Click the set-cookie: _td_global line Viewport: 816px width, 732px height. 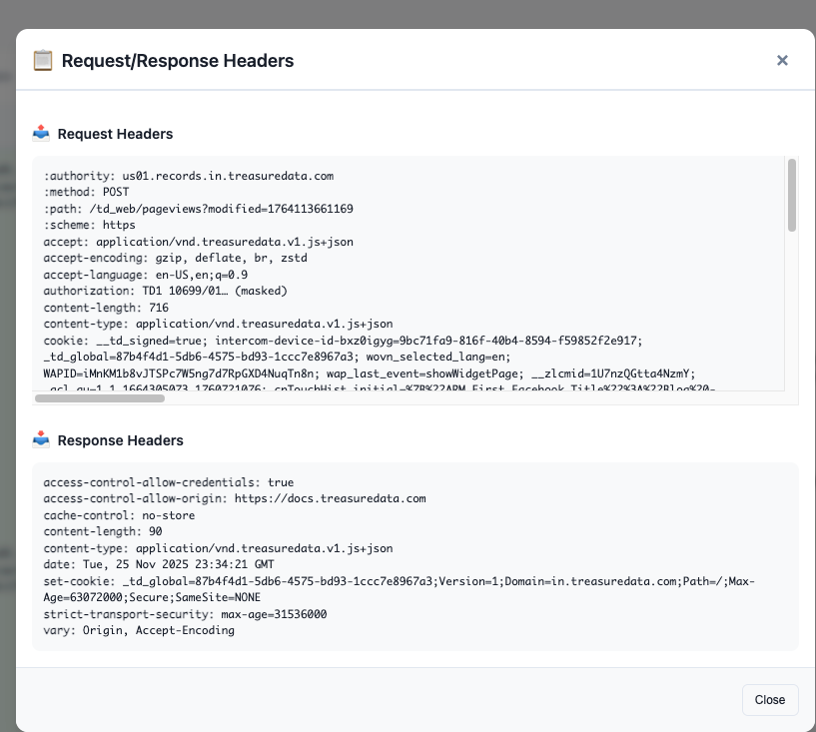point(400,581)
